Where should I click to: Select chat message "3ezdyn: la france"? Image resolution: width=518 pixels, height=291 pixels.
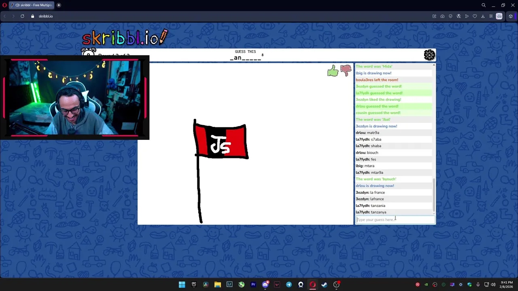click(370, 192)
